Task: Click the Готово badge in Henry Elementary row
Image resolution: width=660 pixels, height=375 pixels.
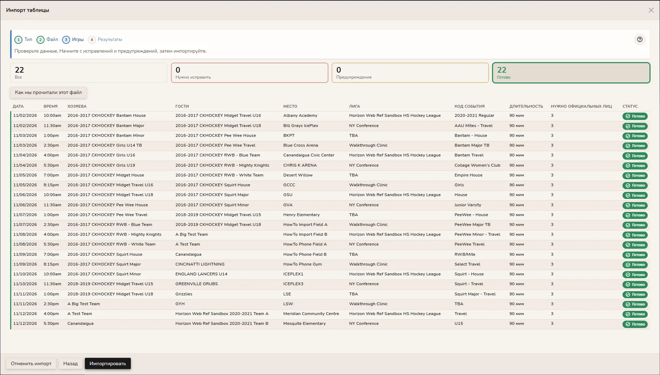Action: (635, 215)
